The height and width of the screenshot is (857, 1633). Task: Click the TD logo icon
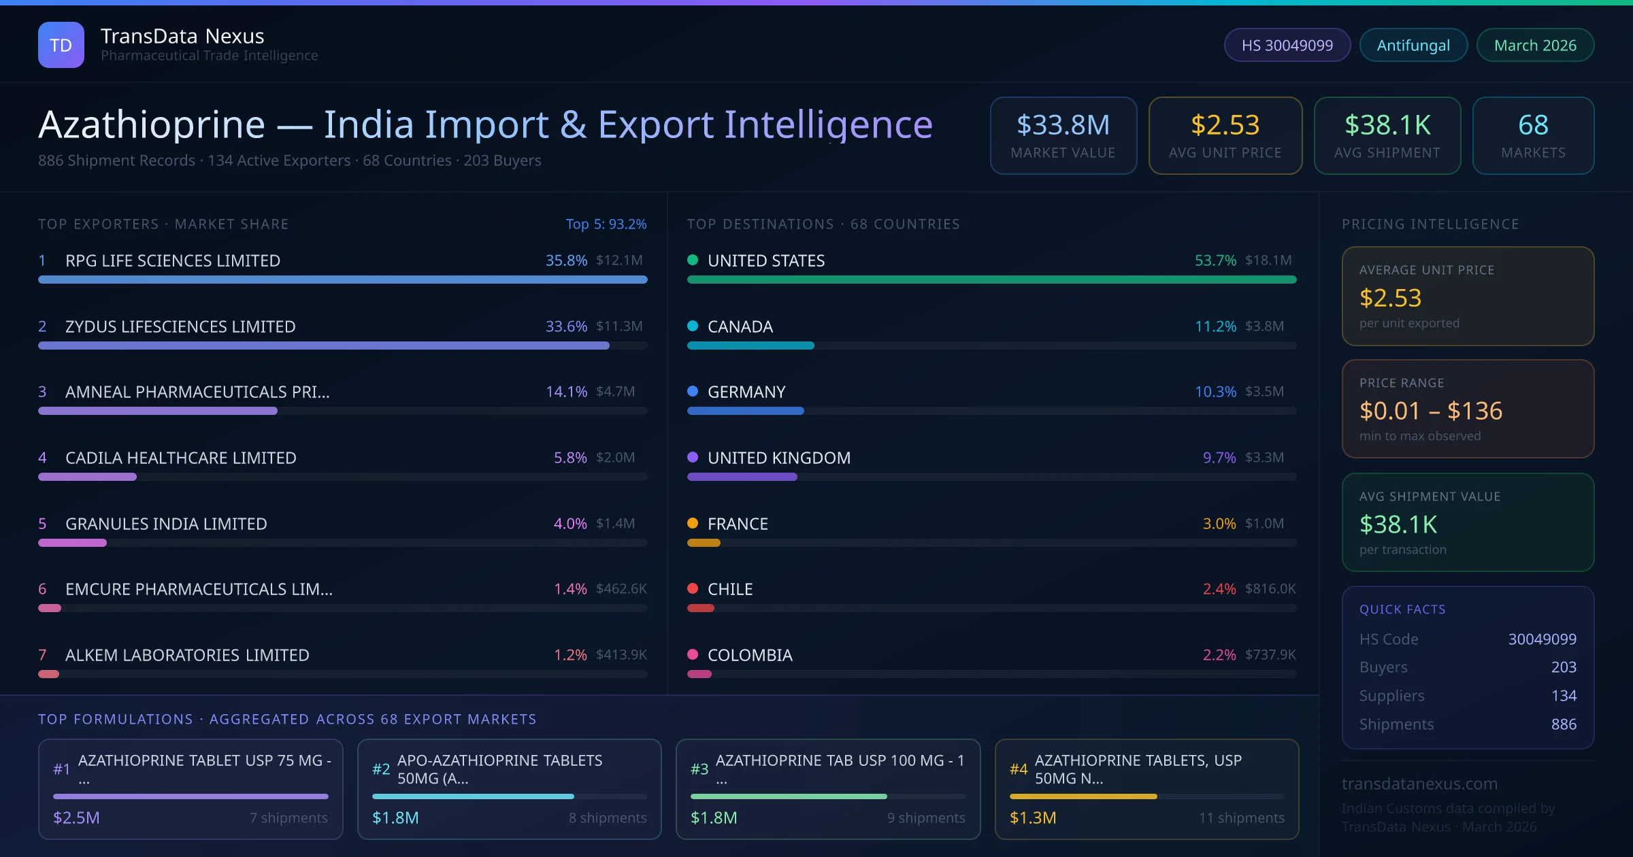point(61,45)
